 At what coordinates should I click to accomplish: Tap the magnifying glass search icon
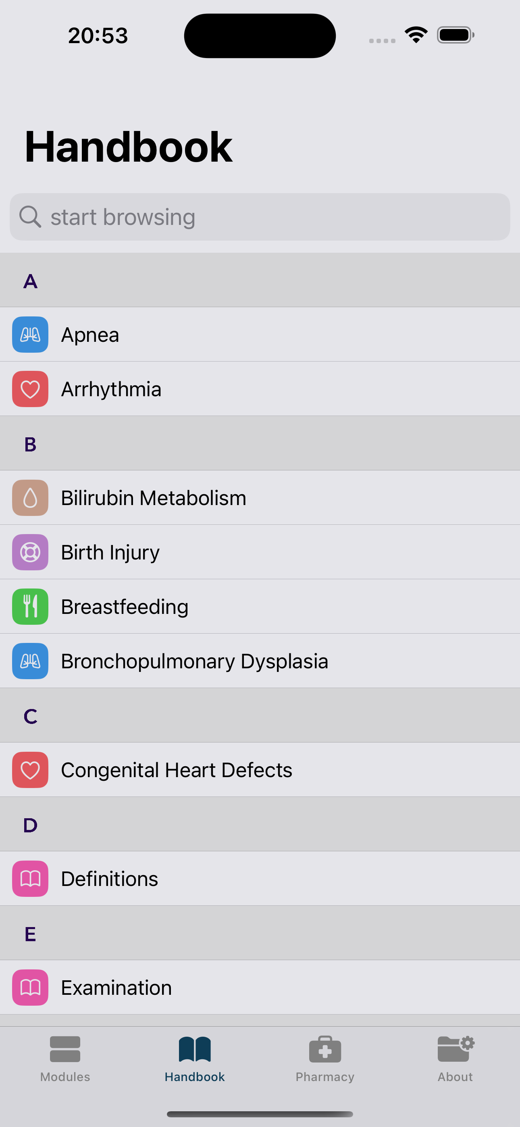point(30,217)
